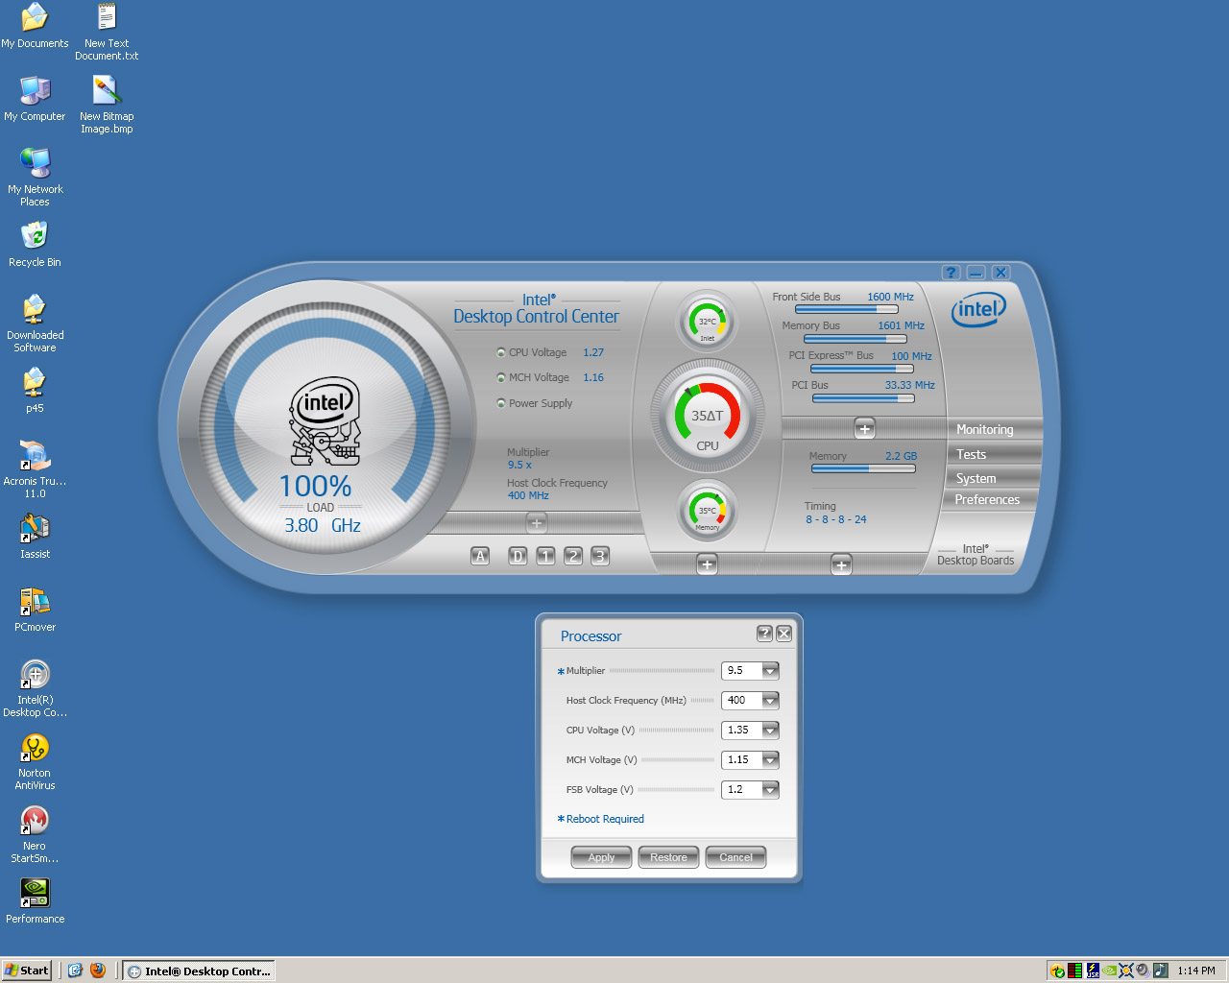
Task: Click the 1:14 PM taskbar clock
Action: click(x=1196, y=971)
